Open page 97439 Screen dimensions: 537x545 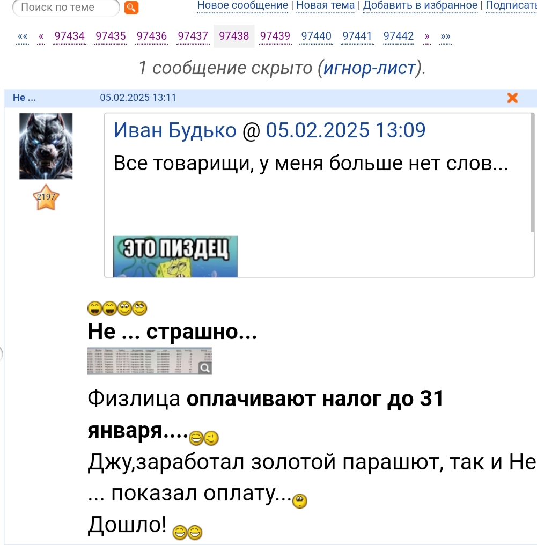click(x=275, y=36)
